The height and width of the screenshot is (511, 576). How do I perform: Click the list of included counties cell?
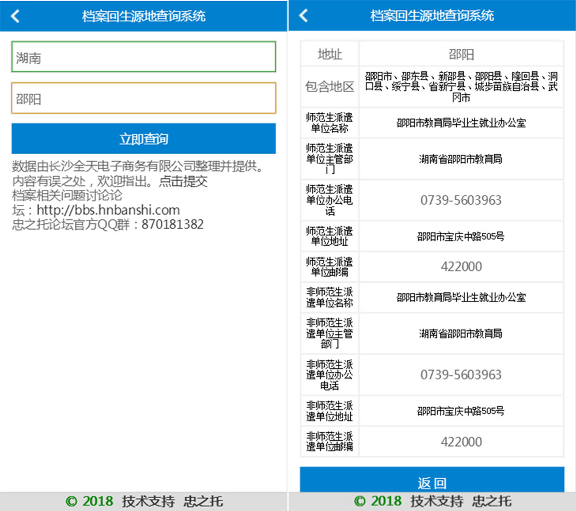click(x=461, y=87)
